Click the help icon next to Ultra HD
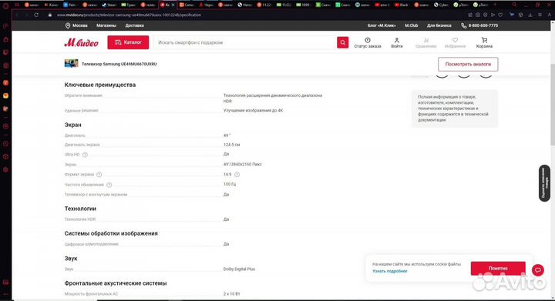 (85, 155)
